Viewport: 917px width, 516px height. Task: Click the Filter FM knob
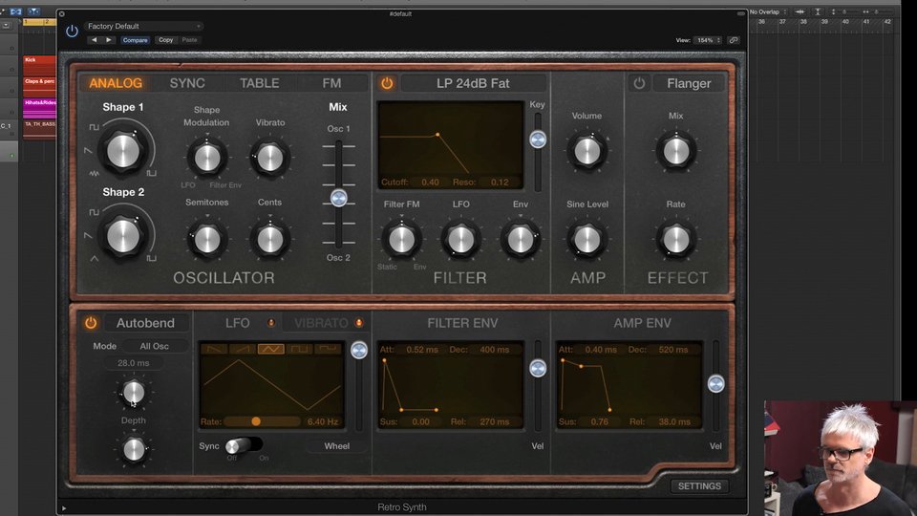[x=401, y=239]
